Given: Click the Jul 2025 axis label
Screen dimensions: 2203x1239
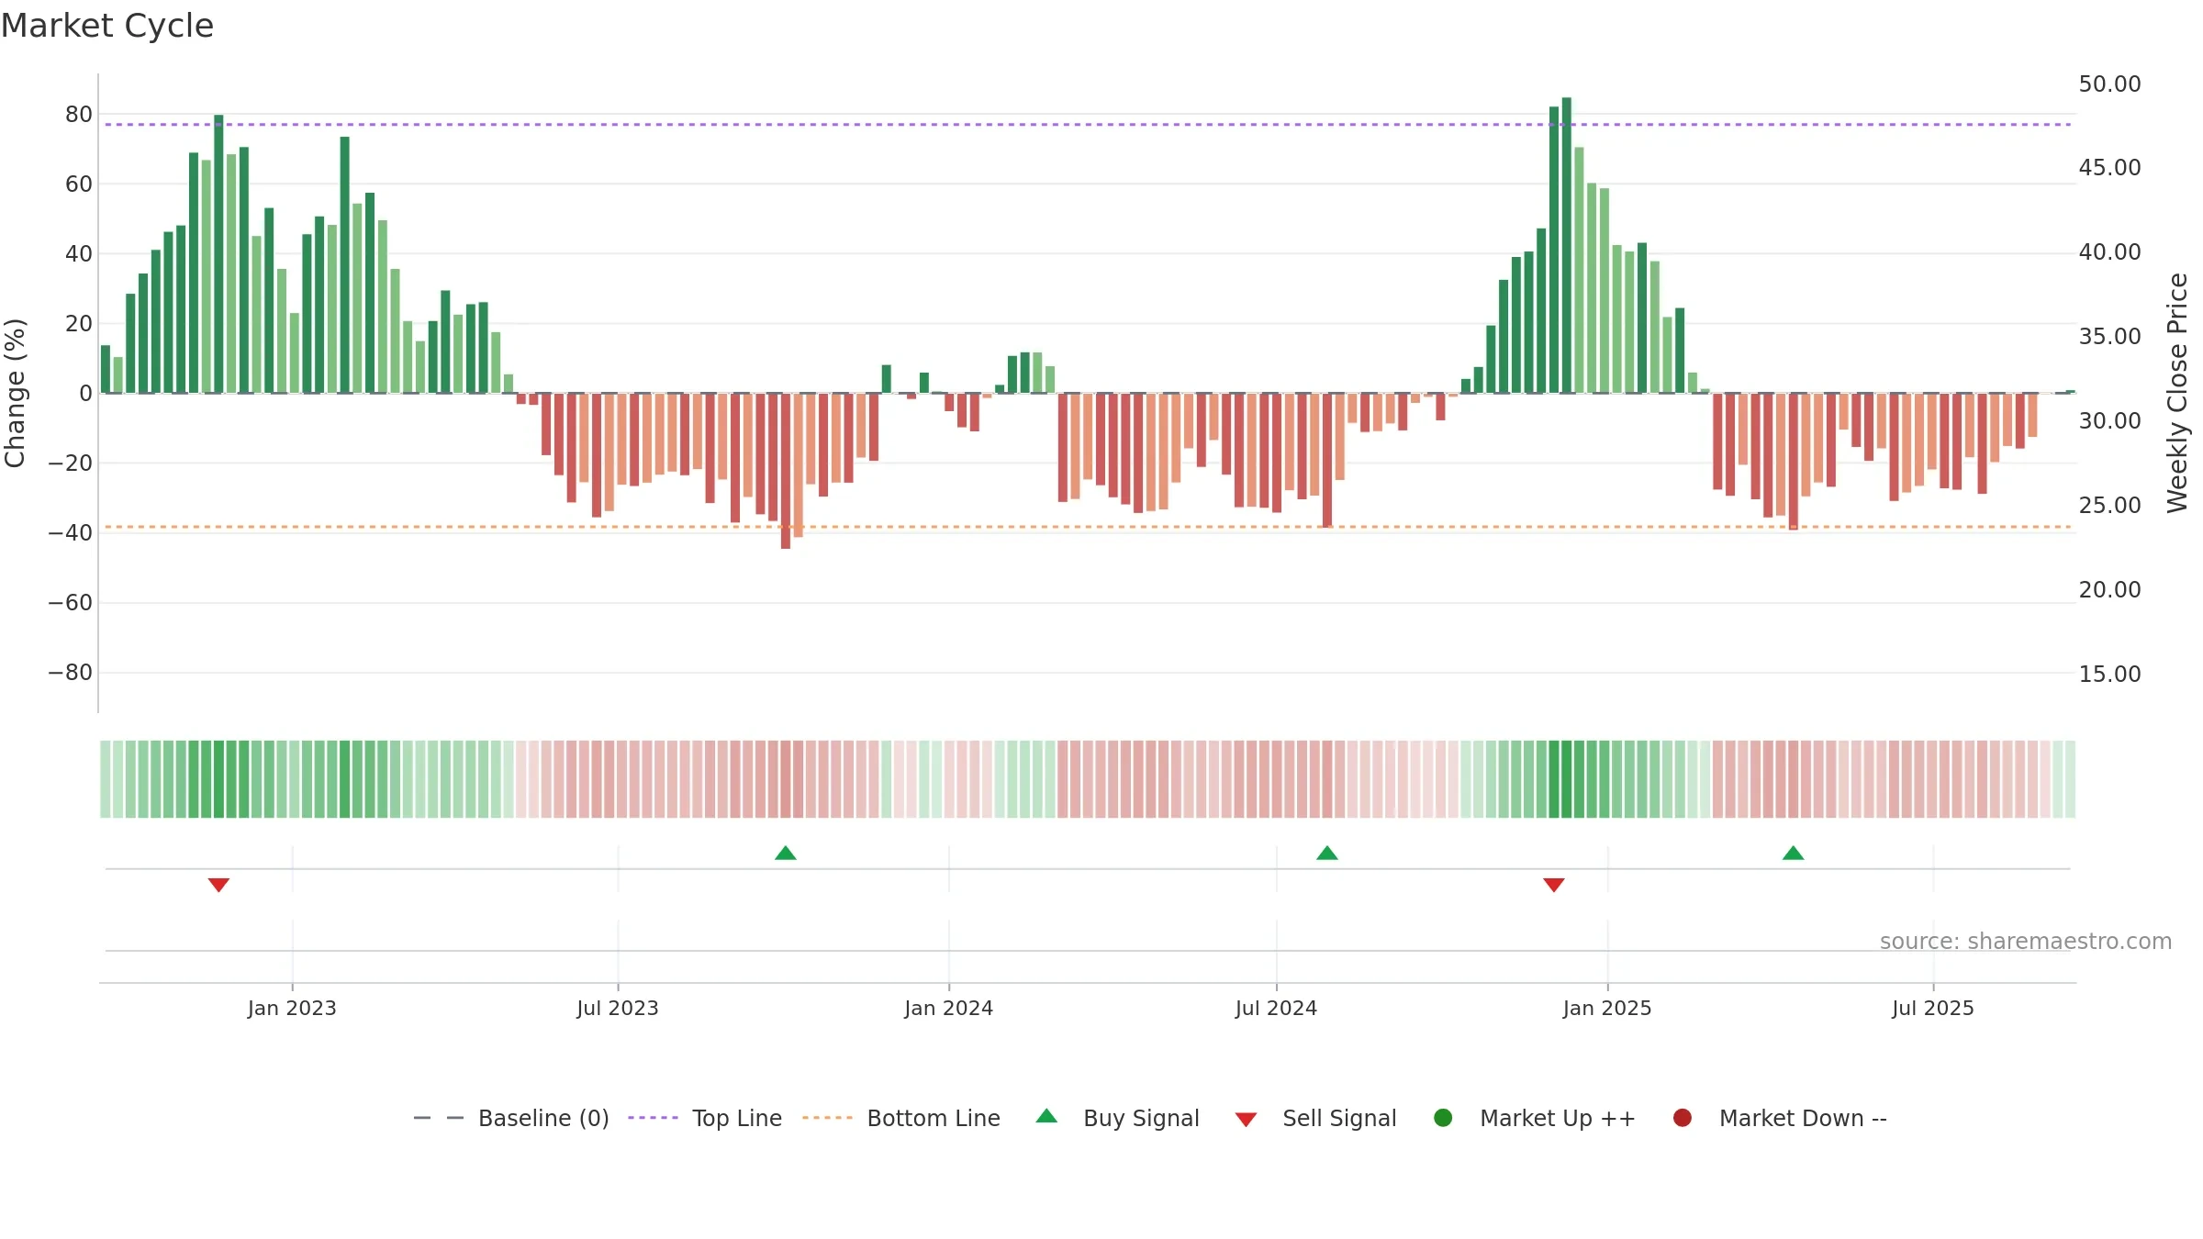Looking at the screenshot, I should pos(1933,1008).
